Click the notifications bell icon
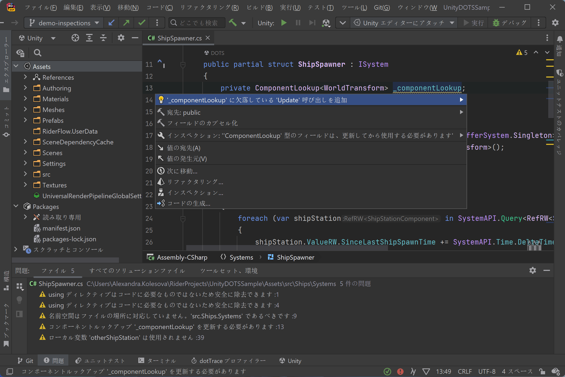Screen dimensions: 565x377 pyautogui.click(x=560, y=39)
